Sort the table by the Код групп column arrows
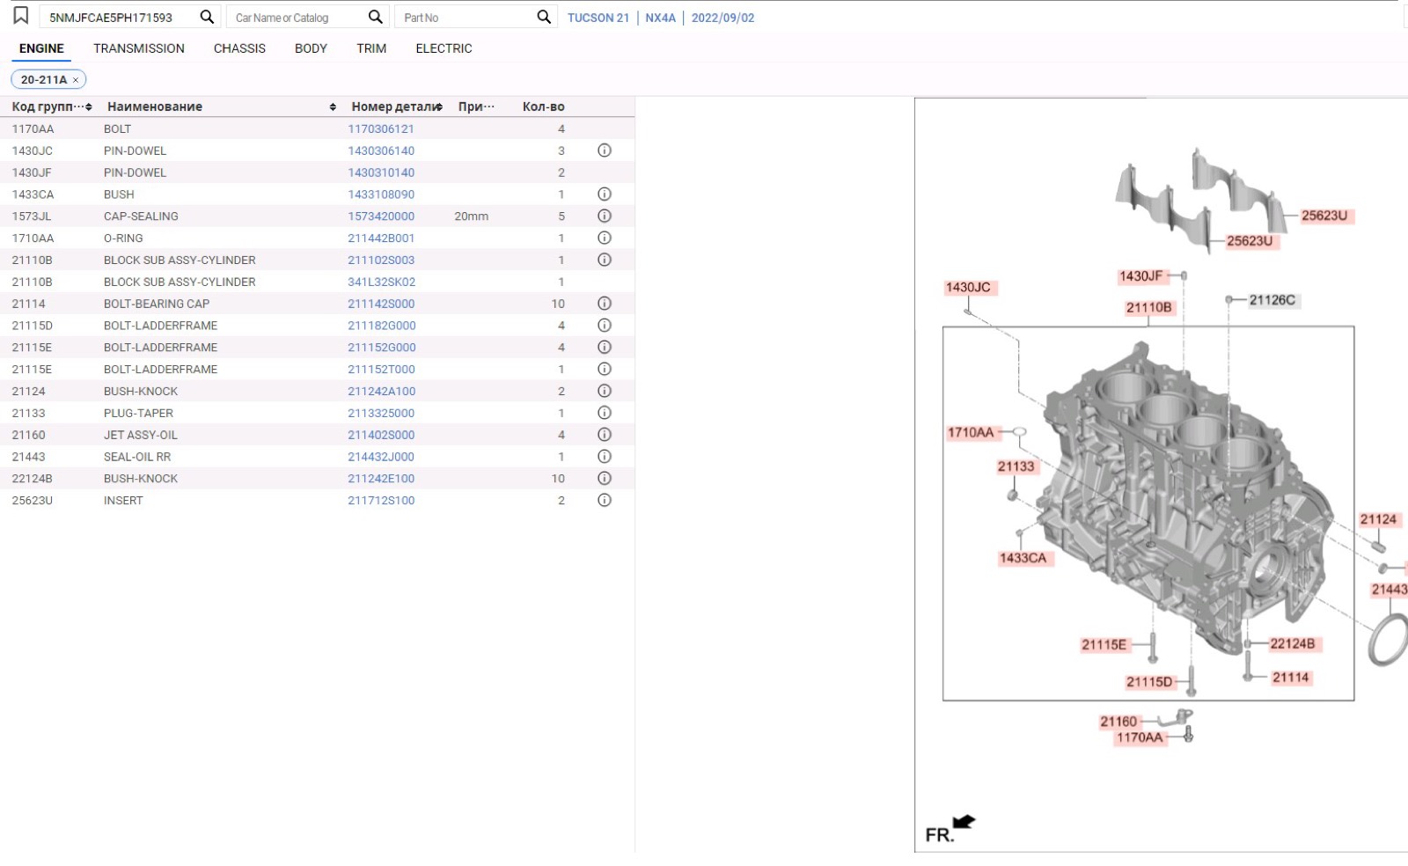1408x866 pixels. tap(89, 106)
